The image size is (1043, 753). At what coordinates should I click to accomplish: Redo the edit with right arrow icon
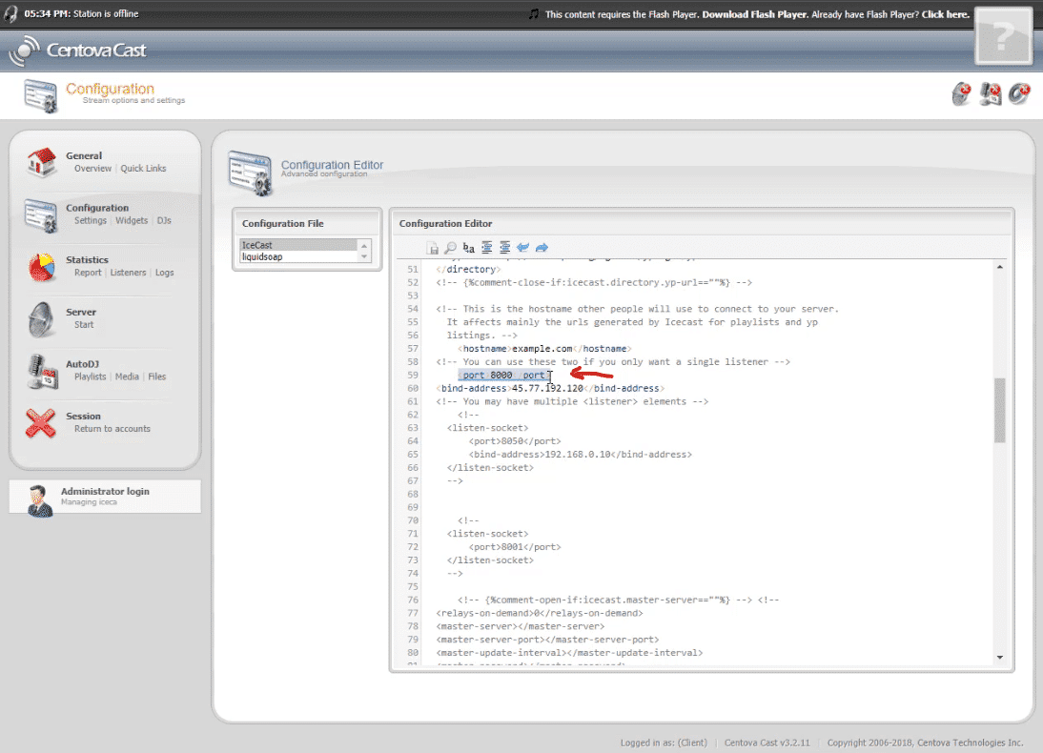coord(542,248)
